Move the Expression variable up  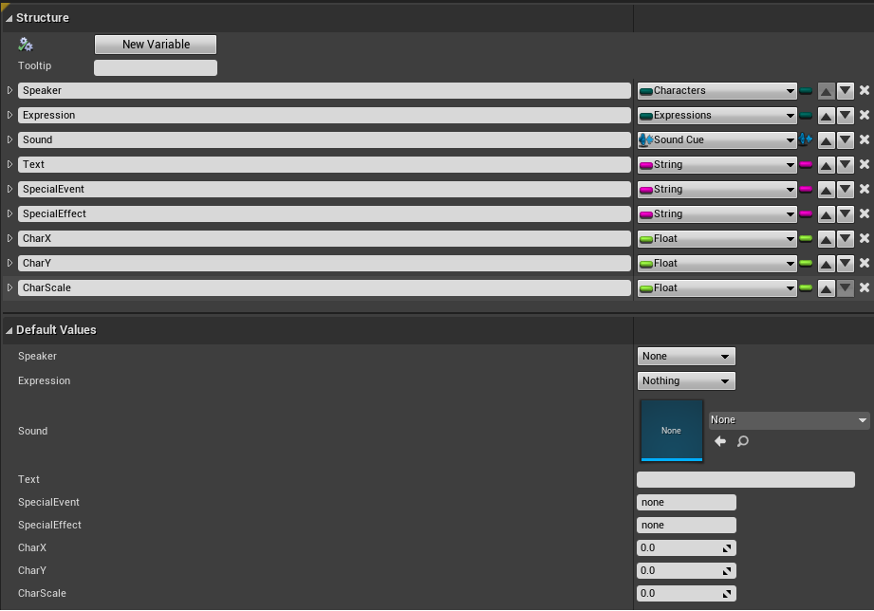(827, 115)
